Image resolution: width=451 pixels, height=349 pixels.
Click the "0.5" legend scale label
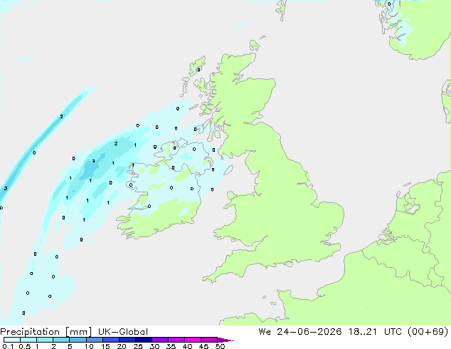[24, 346]
